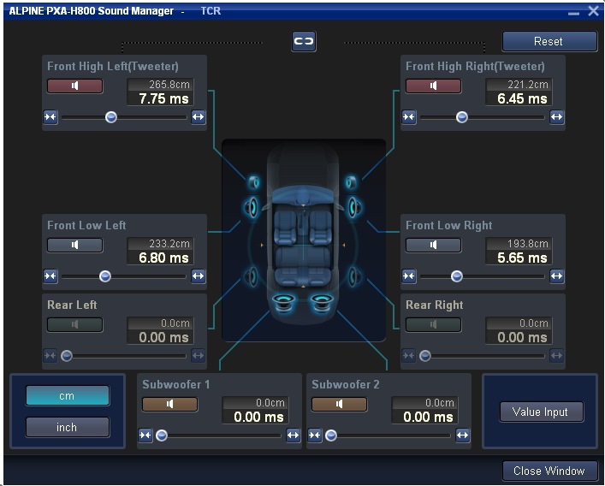
Task: Select rear left speaker in car diagram
Action: point(252,276)
